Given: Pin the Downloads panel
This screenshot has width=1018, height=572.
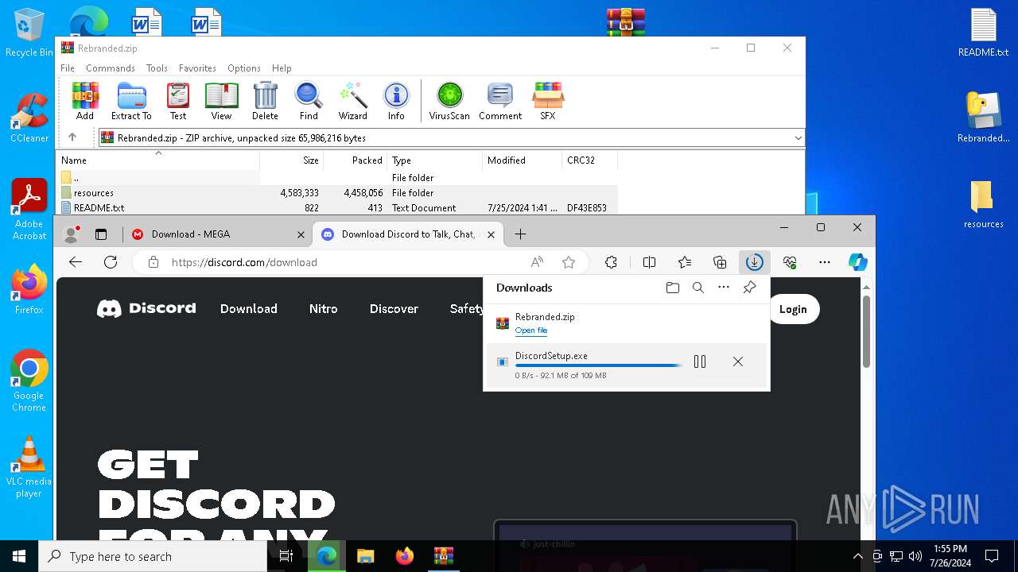Looking at the screenshot, I should [x=749, y=288].
